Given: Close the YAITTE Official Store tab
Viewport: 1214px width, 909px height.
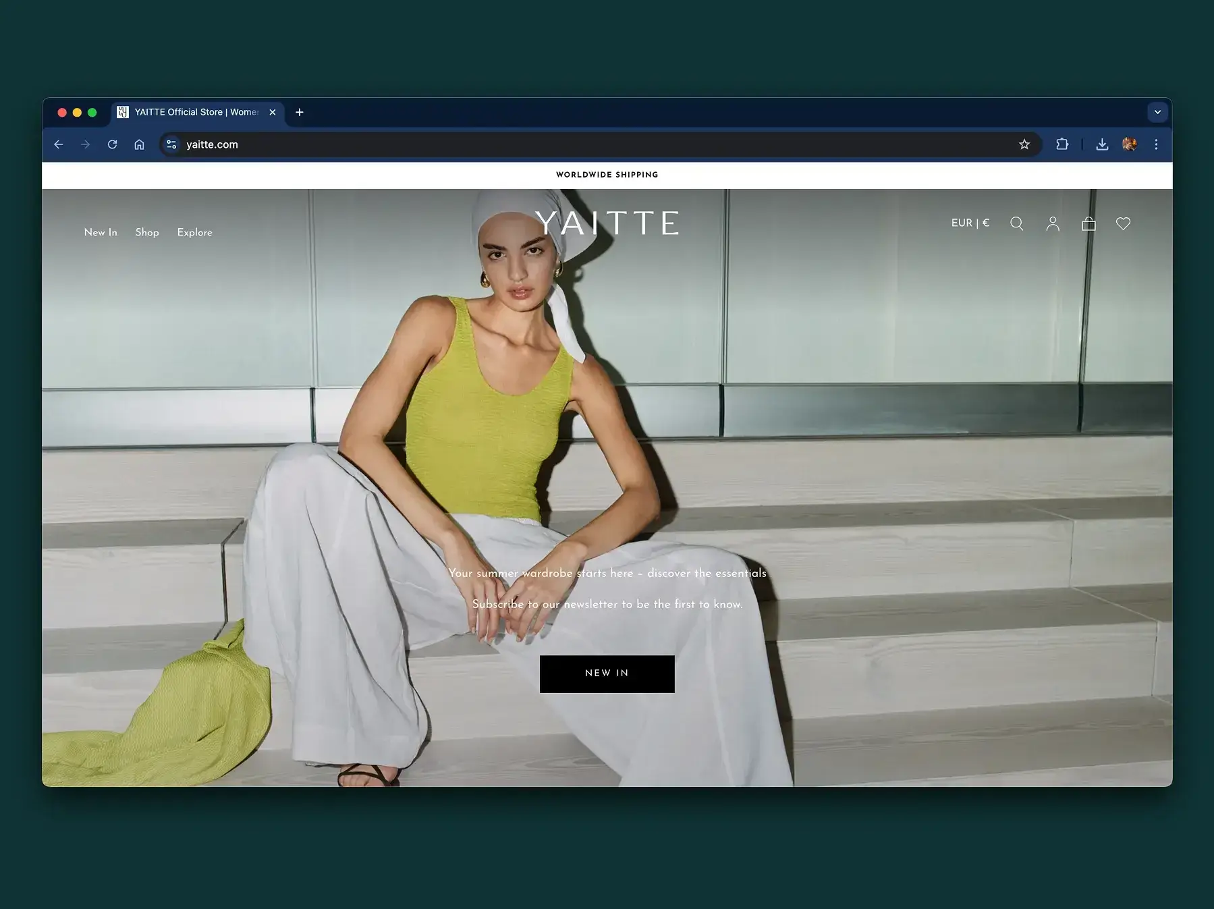Looking at the screenshot, I should [273, 112].
